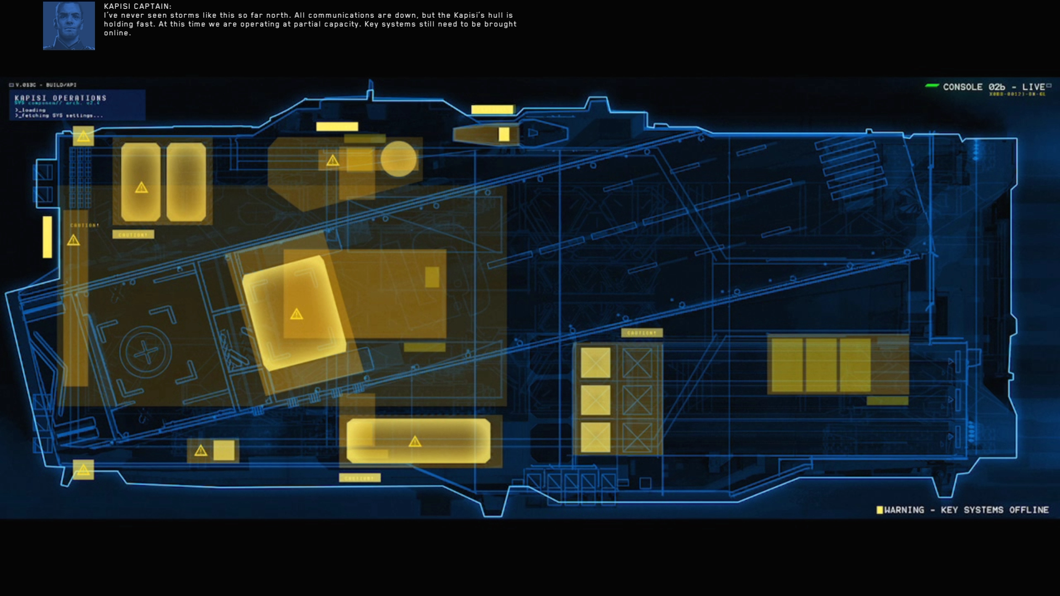
Task: Select top-right crossed-out crate in cargo grid
Action: [637, 363]
